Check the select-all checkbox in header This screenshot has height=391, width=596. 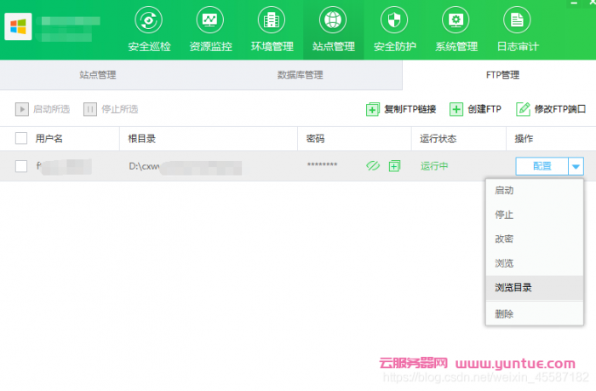21,138
